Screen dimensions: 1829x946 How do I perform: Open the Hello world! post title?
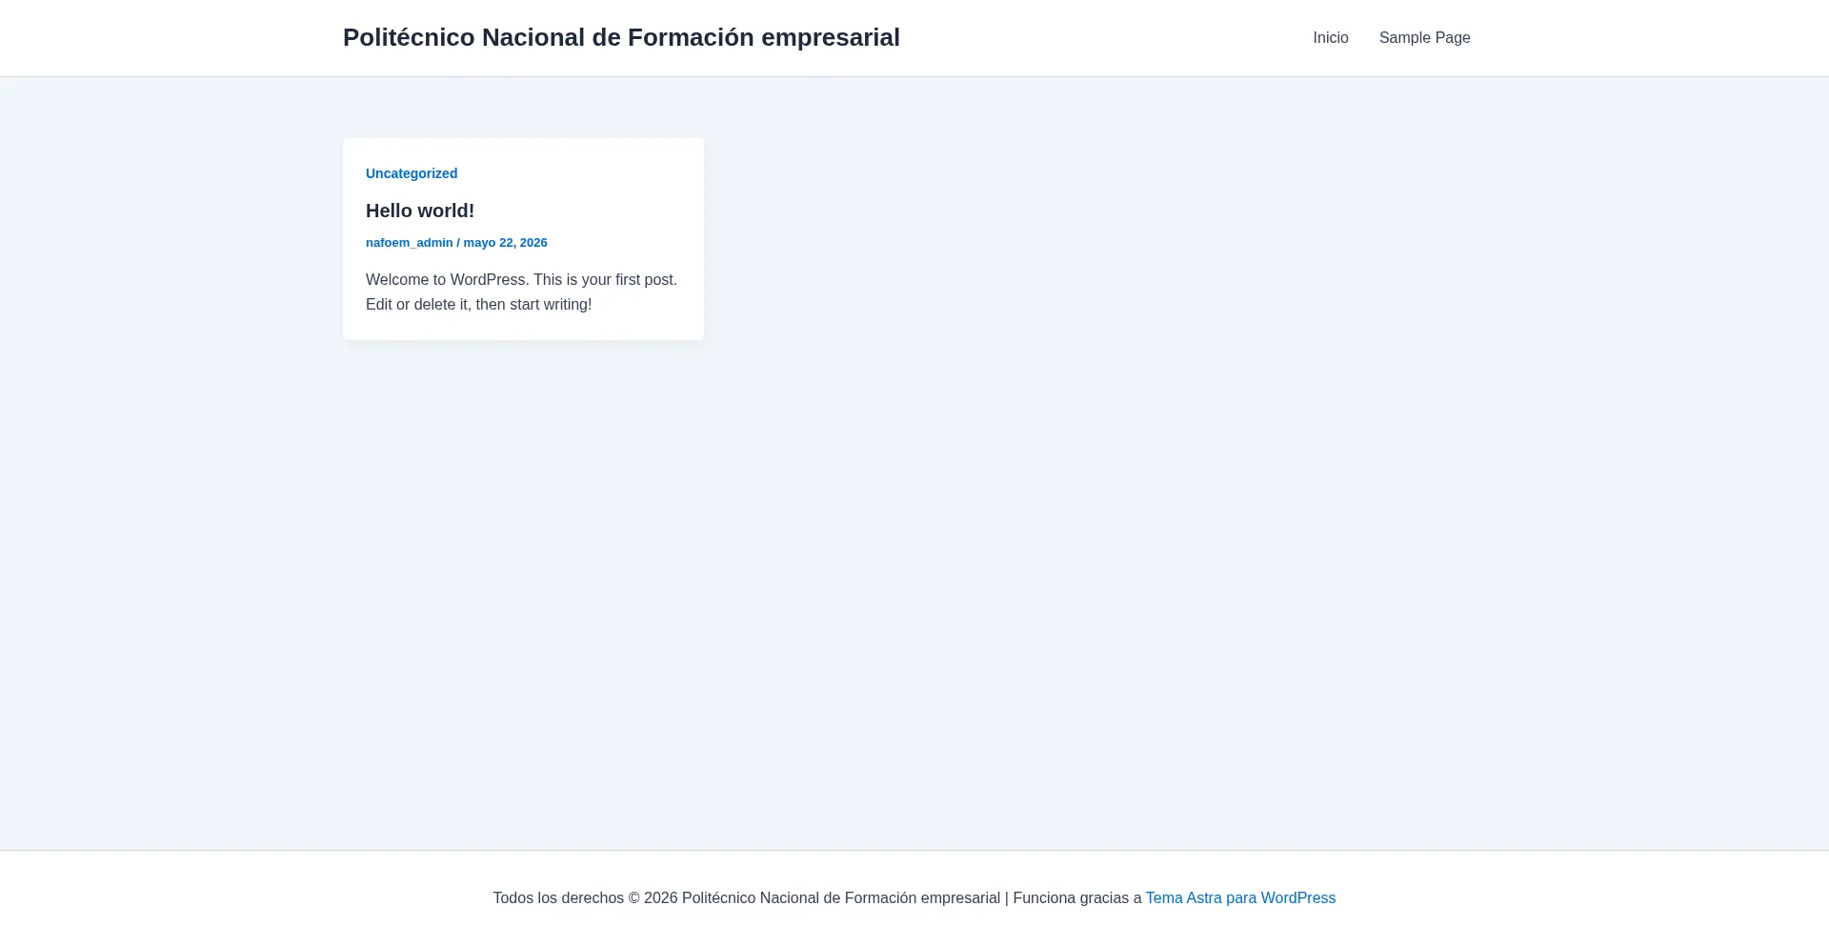(420, 211)
